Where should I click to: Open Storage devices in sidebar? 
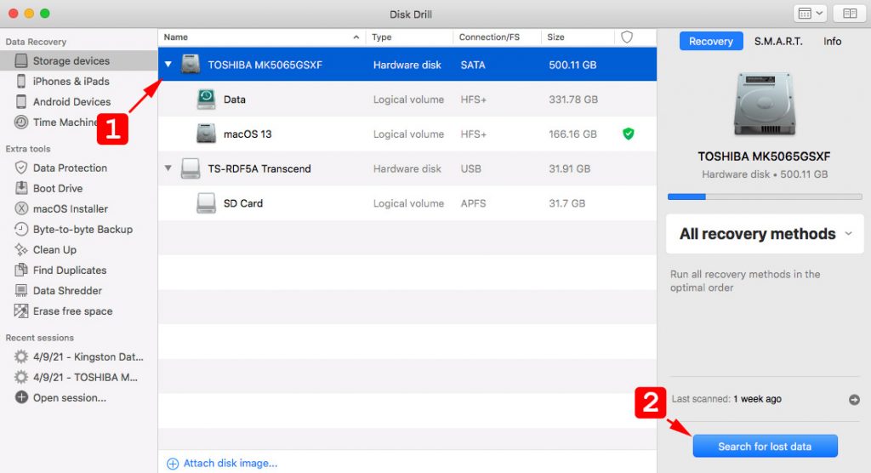click(x=78, y=60)
